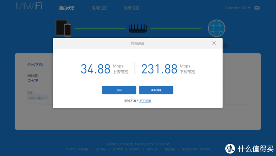Open the mail envelope icon
276x156 pixels.
[x=257, y=8]
